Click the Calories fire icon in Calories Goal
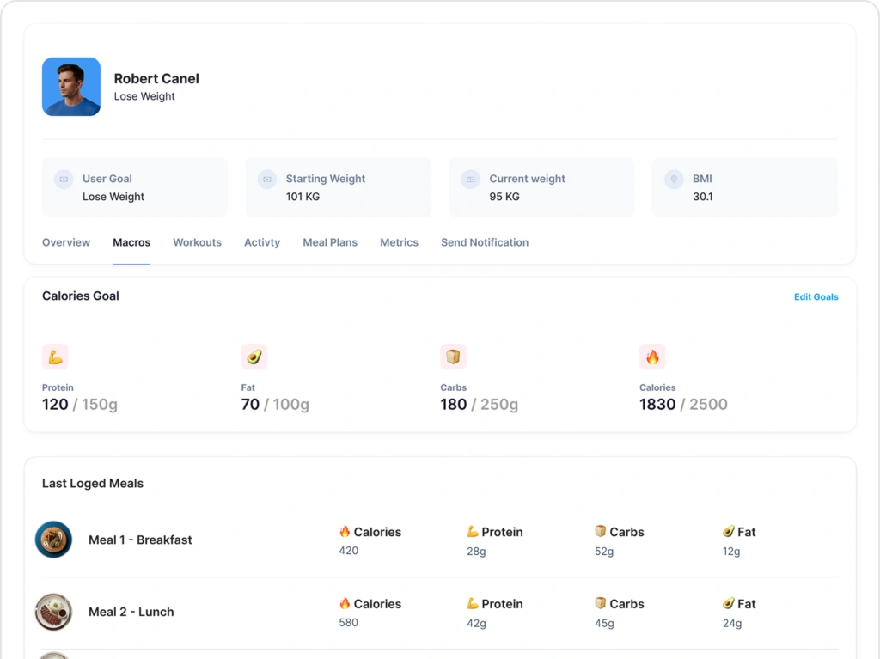880x659 pixels. 653,357
